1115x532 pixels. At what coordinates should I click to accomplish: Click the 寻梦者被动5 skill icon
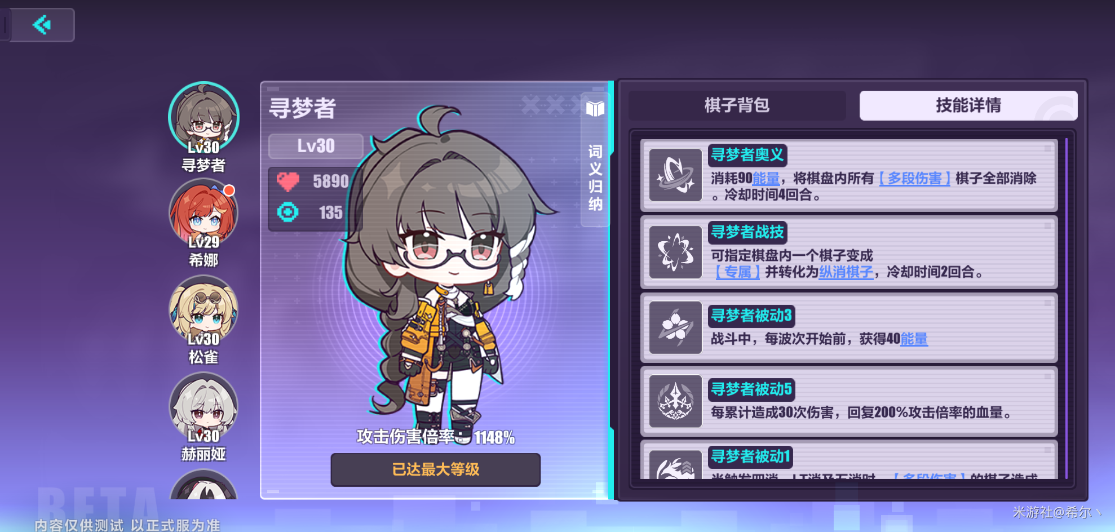point(675,401)
